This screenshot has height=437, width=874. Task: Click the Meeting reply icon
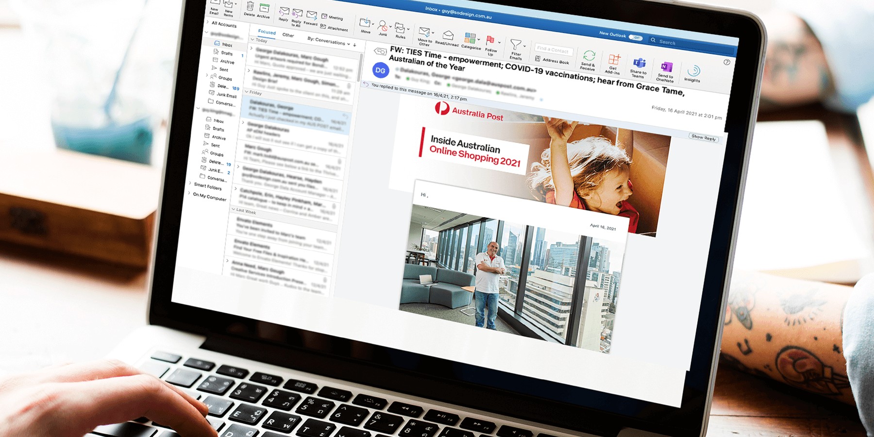pos(332,17)
